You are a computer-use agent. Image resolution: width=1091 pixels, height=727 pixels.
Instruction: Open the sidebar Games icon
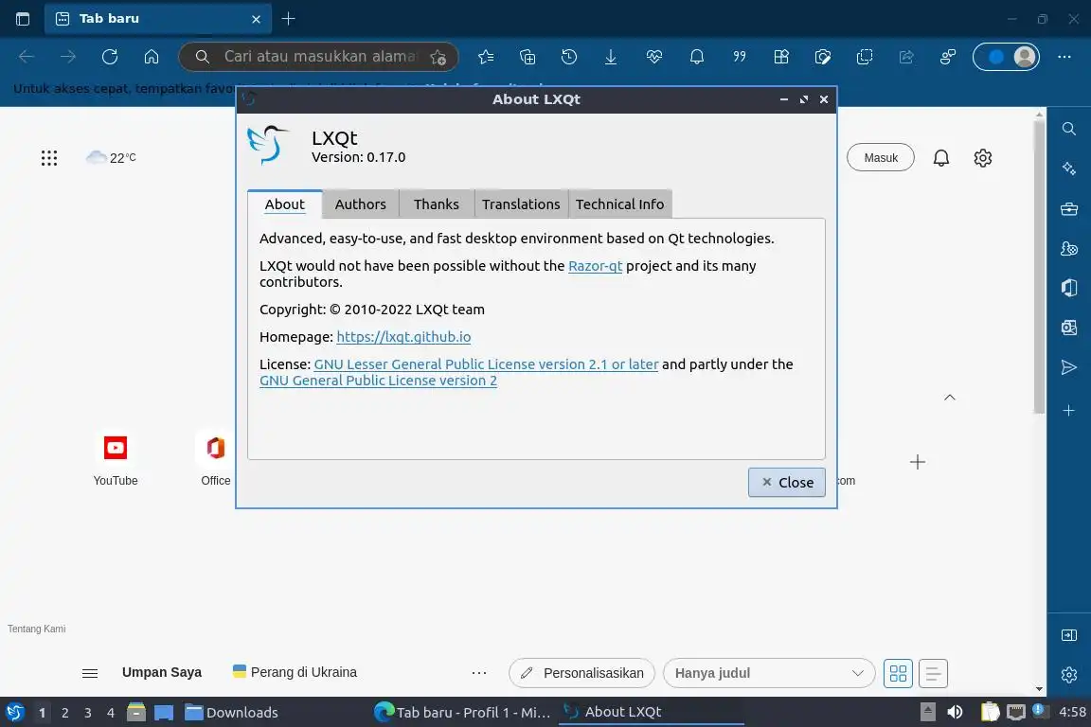(x=1068, y=248)
